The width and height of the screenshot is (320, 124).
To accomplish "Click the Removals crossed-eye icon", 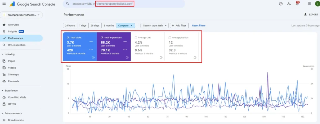I will (4, 81).
